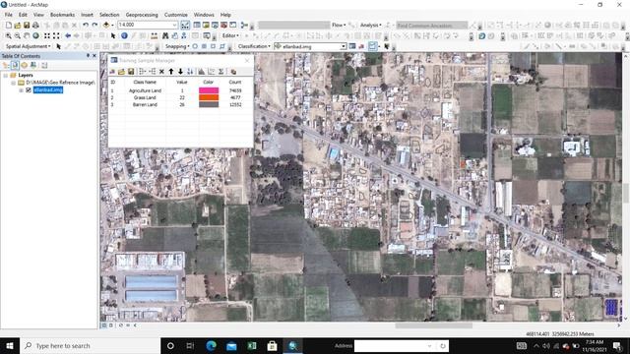Switch to List By Source view
This screenshot has height=354, width=630.
click(x=15, y=65)
